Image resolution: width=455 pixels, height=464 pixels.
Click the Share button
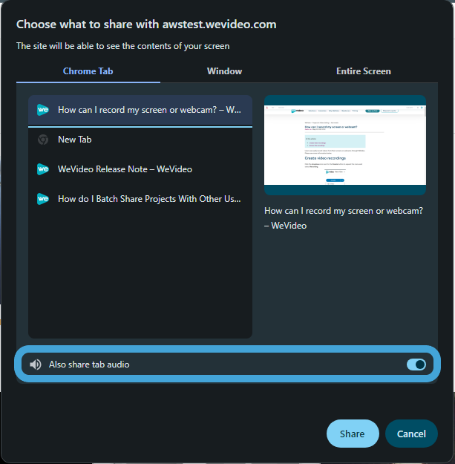(x=353, y=434)
